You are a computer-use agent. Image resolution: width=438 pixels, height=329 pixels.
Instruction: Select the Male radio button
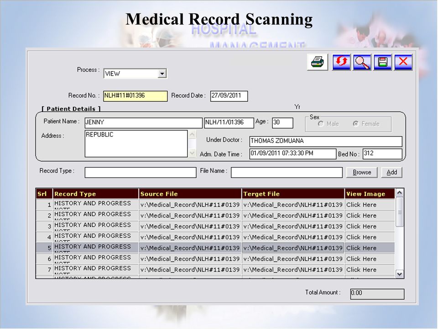321,124
